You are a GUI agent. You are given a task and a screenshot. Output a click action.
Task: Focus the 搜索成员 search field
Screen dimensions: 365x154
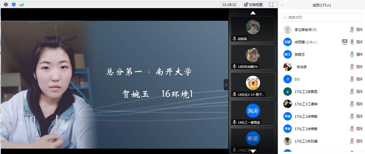coord(322,17)
